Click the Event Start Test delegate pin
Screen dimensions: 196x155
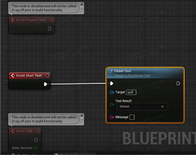(x=47, y=75)
